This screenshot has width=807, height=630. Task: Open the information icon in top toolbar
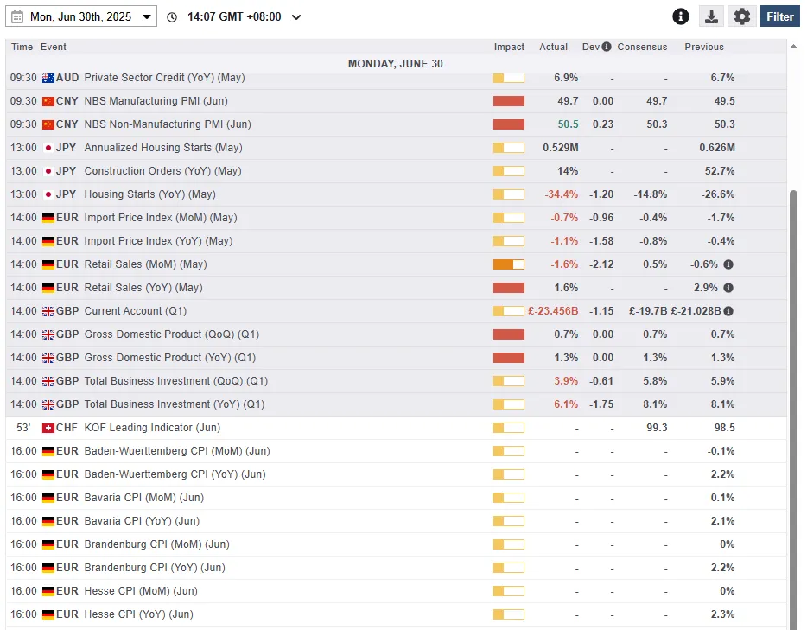(681, 16)
